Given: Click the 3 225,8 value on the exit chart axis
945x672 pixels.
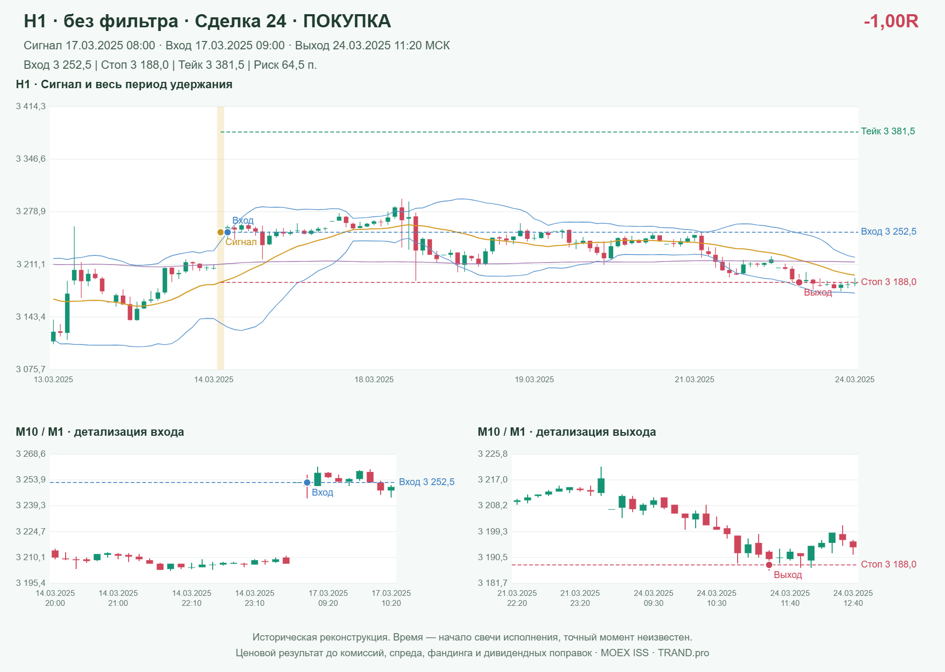Looking at the screenshot, I should (x=492, y=454).
